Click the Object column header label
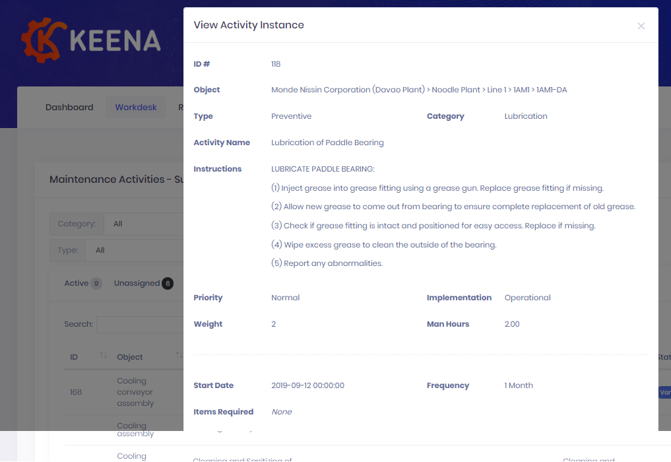The height and width of the screenshot is (462, 671). tap(130, 357)
